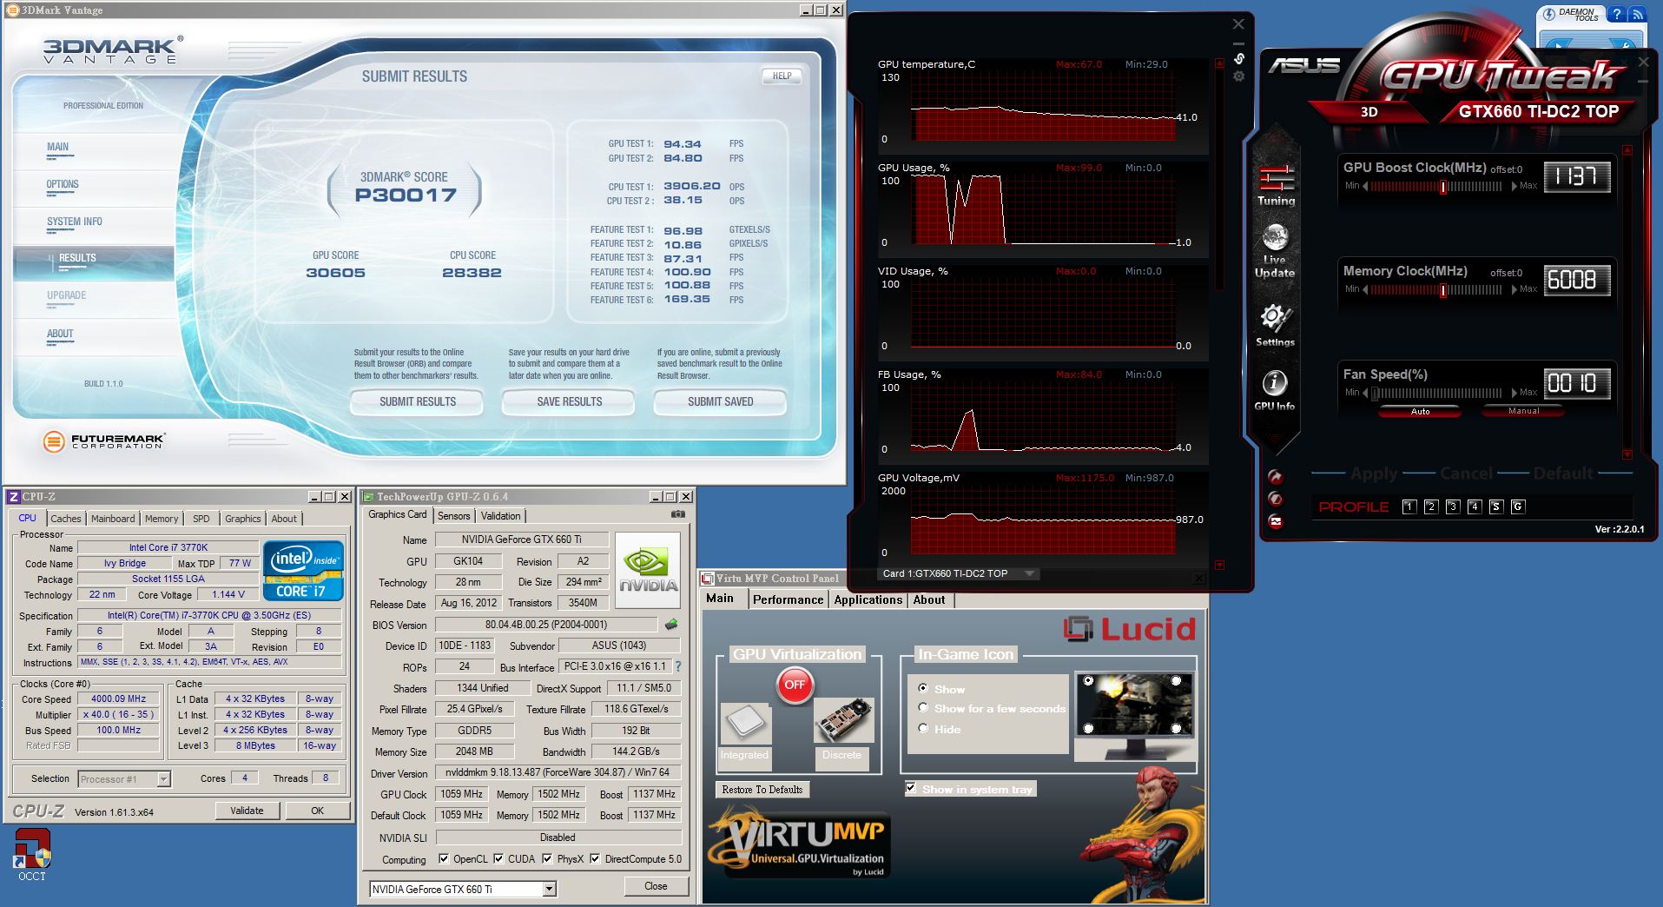Open the GPU selection dropdown in GPU-Z
This screenshot has width=1663, height=907.
549,889
